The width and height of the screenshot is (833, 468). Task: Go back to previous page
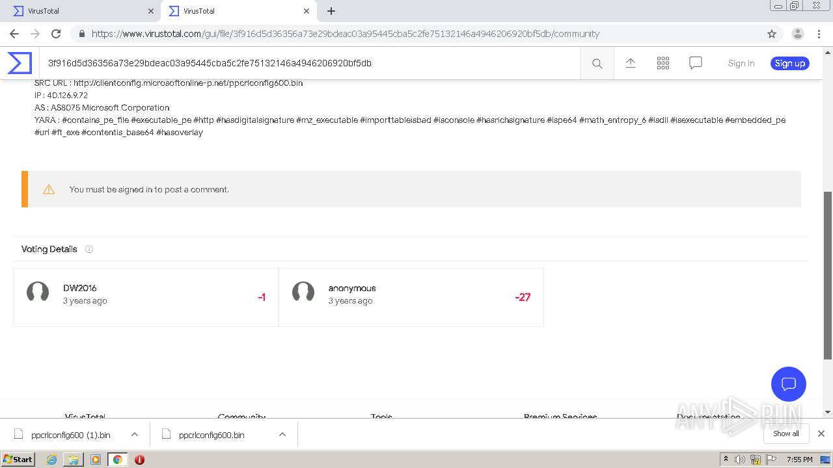tap(14, 34)
